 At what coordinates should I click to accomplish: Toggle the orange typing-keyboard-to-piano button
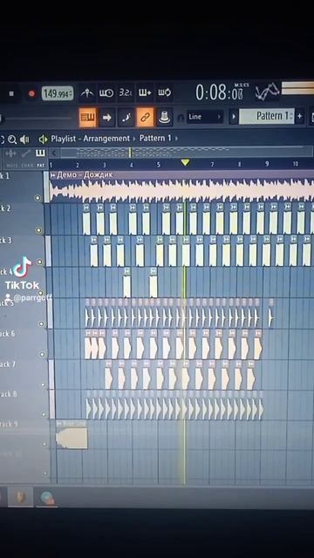pyautogui.click(x=87, y=117)
